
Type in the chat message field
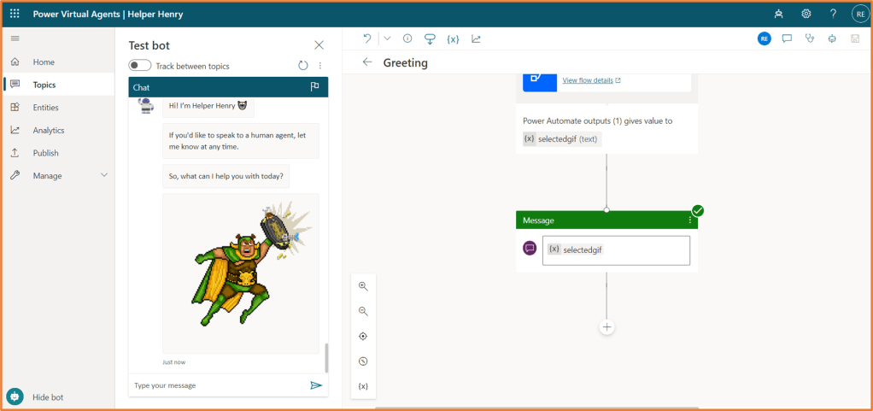pos(218,385)
